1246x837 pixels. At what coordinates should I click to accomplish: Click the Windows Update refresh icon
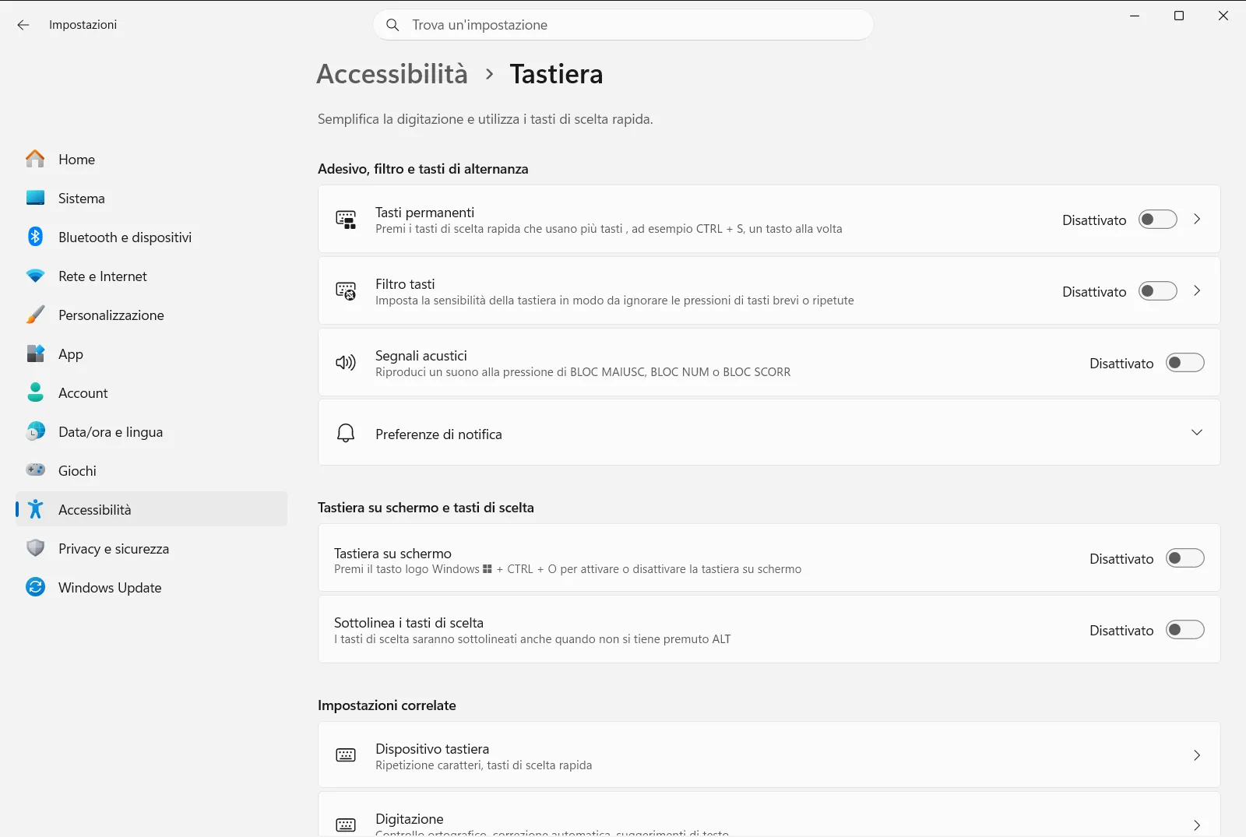click(35, 587)
